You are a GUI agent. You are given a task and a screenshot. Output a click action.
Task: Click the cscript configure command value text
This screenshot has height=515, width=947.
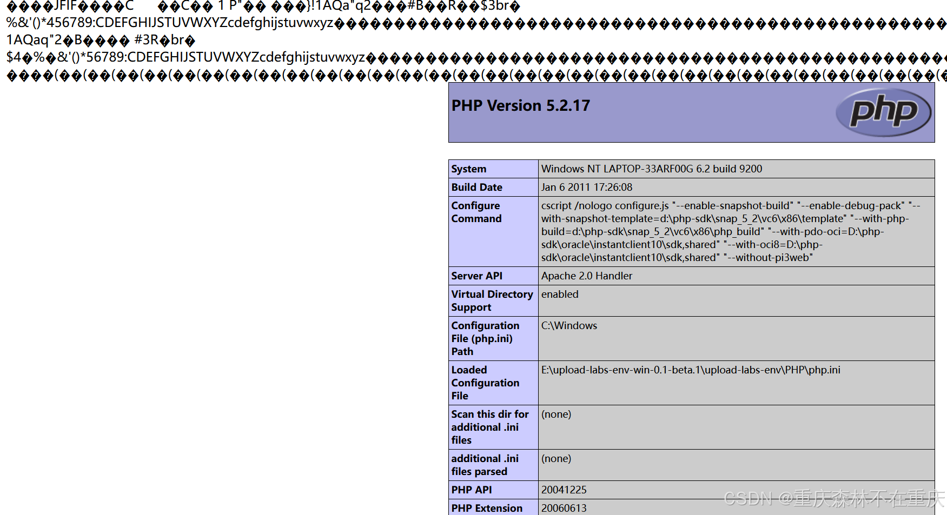731,231
